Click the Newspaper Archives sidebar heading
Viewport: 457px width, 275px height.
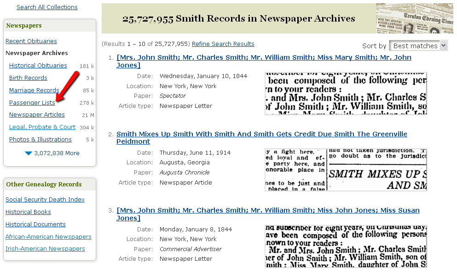pyautogui.click(x=37, y=53)
